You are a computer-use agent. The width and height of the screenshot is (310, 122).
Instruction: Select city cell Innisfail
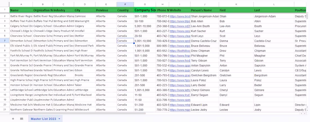click(85, 31)
